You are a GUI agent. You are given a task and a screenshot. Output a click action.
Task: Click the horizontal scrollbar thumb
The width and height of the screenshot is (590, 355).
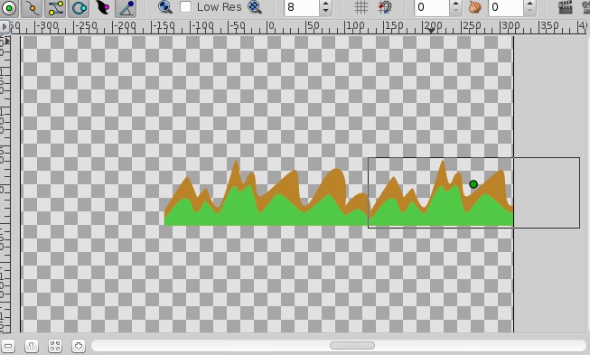tap(352, 345)
